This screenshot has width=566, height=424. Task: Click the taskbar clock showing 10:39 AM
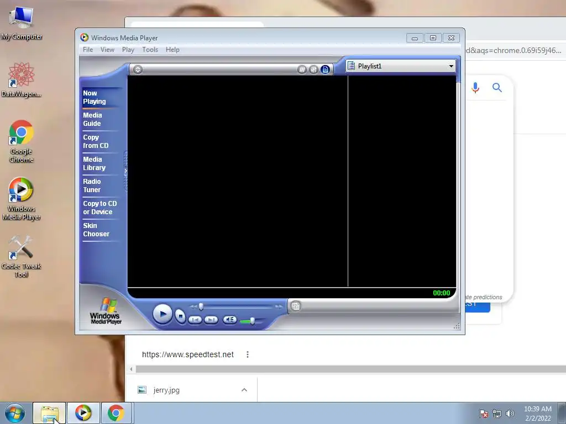538,414
